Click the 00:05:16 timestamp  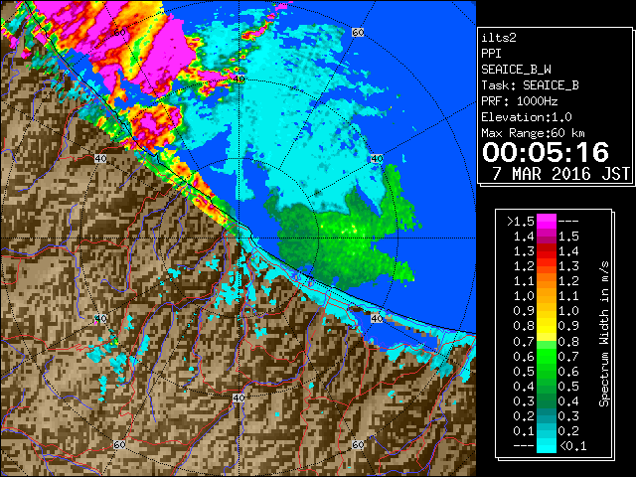coord(546,152)
